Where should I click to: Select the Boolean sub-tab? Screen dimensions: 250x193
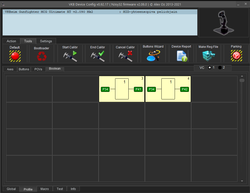coord(55,69)
